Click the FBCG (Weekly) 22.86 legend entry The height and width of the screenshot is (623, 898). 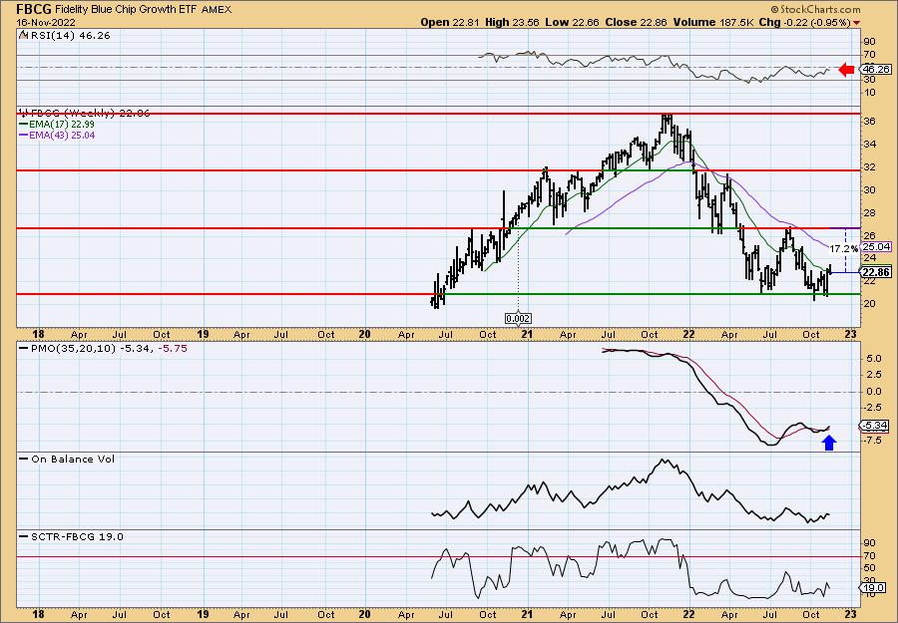tap(85, 114)
